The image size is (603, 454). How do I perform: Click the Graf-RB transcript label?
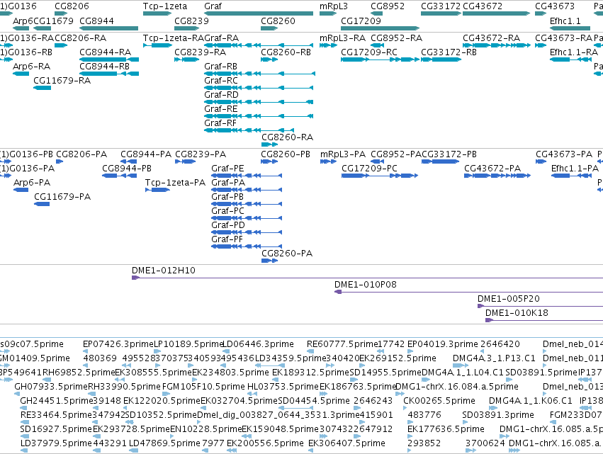click(221, 67)
